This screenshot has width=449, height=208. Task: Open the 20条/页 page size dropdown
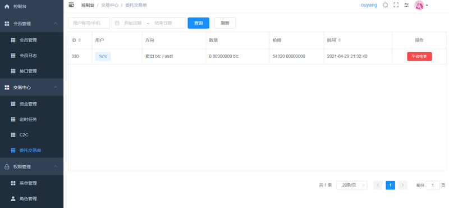(352, 186)
